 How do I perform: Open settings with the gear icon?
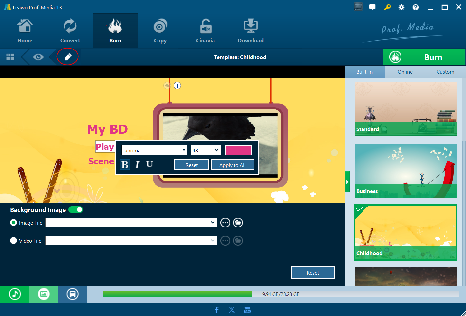point(401,7)
